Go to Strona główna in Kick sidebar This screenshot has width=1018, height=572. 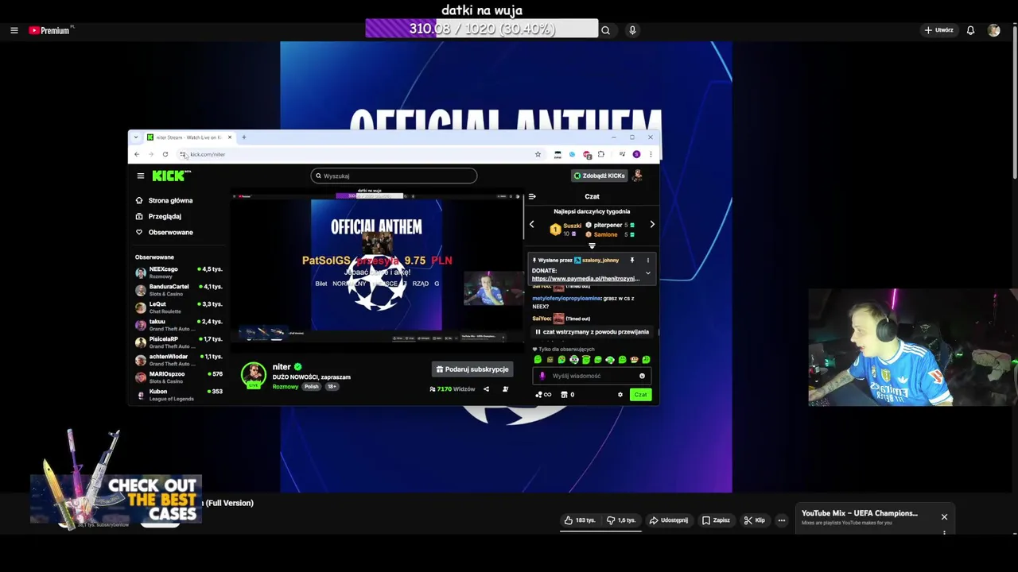point(165,200)
